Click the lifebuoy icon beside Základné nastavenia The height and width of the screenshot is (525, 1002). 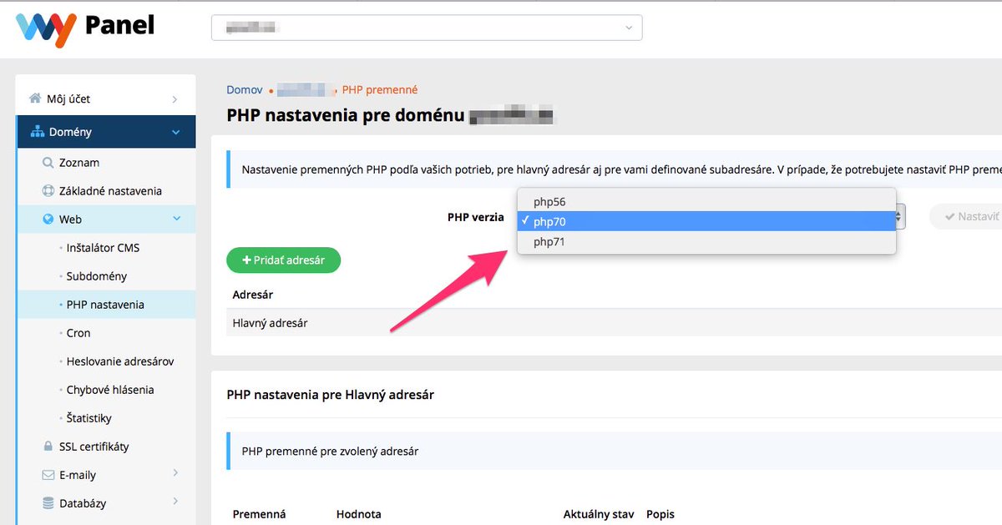coord(48,191)
